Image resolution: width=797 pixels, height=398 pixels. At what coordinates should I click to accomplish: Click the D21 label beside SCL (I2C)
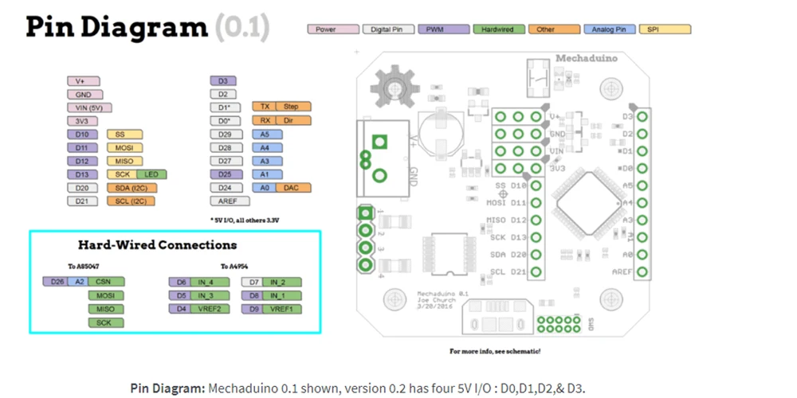click(x=82, y=201)
